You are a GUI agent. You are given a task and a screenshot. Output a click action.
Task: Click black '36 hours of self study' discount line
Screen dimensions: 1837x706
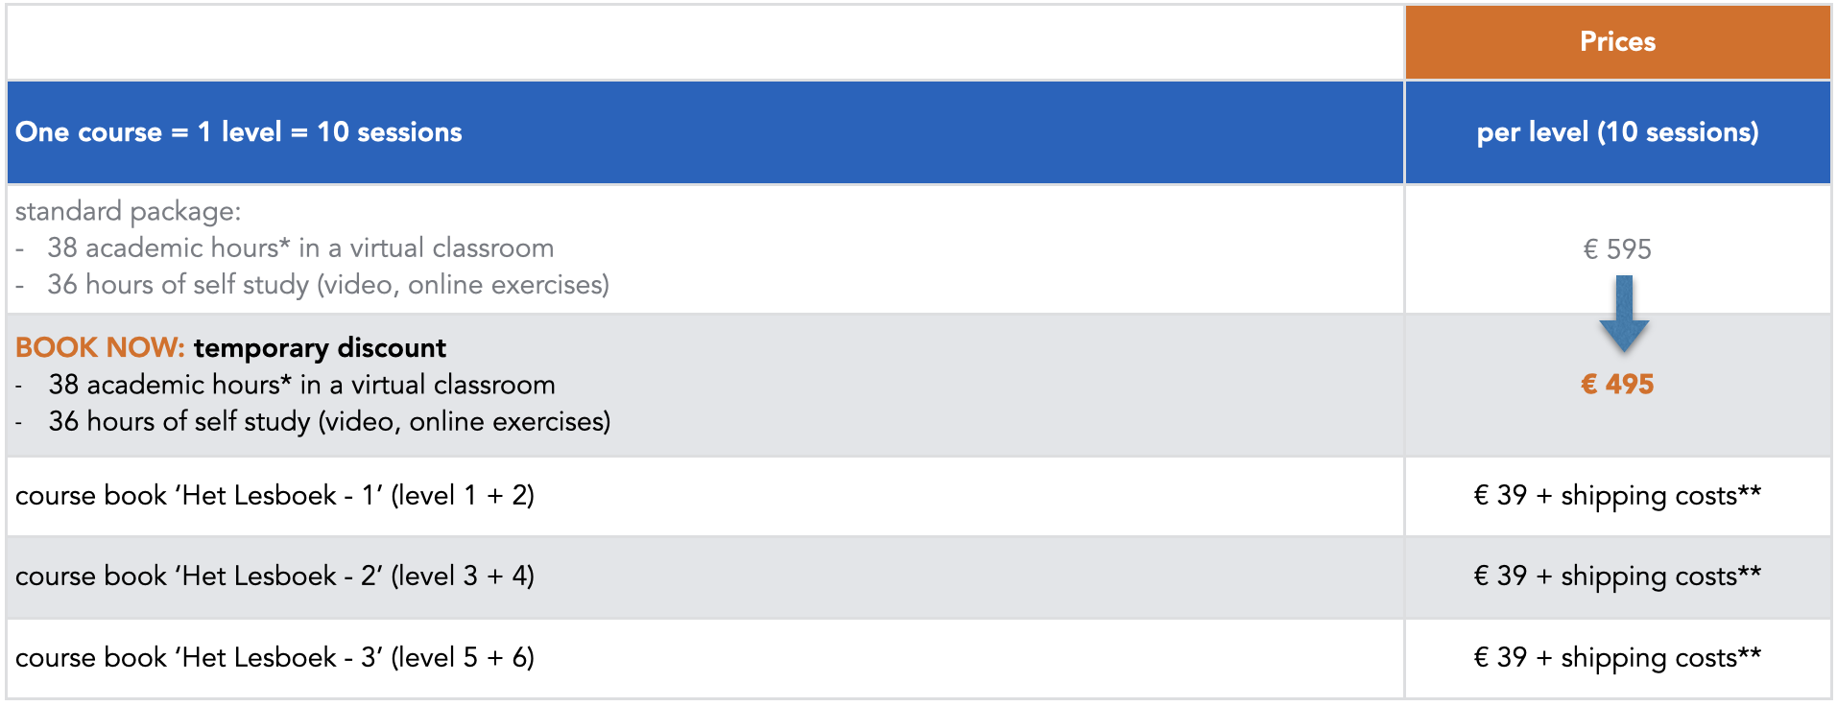click(x=329, y=421)
